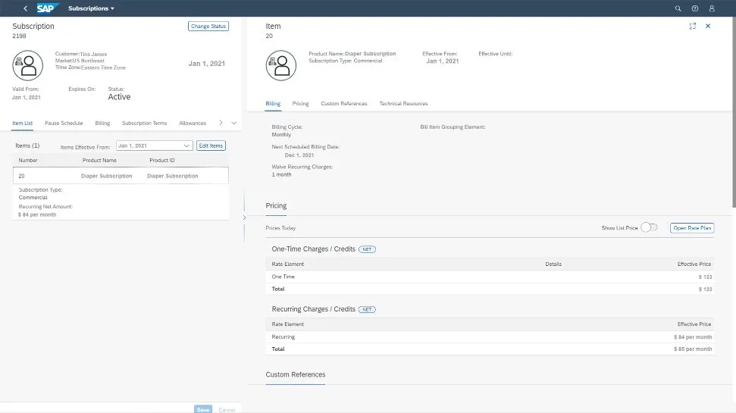Viewport: 736px width, 413px height.
Task: Click the One Time rate element row
Action: tap(490, 277)
